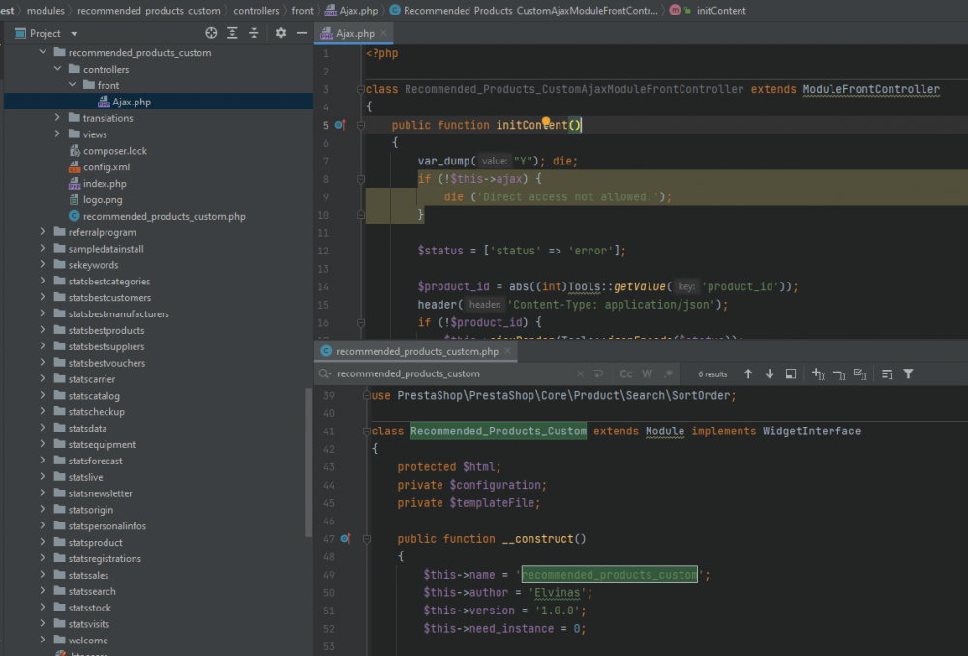Collapse the controllers folder
Image resolution: width=968 pixels, height=656 pixels.
(57, 70)
